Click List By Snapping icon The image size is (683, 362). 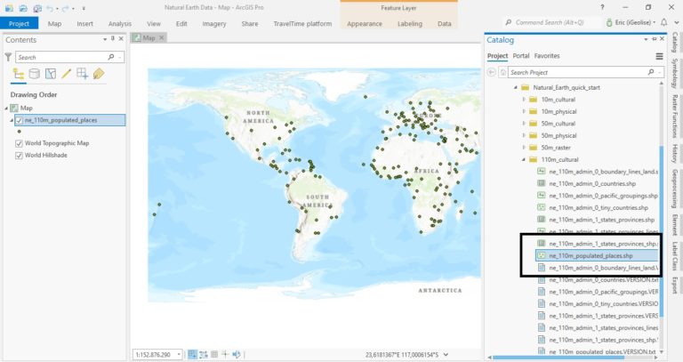click(x=83, y=74)
